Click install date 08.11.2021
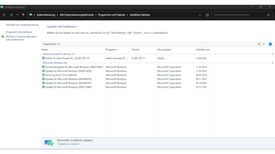 point(201,79)
